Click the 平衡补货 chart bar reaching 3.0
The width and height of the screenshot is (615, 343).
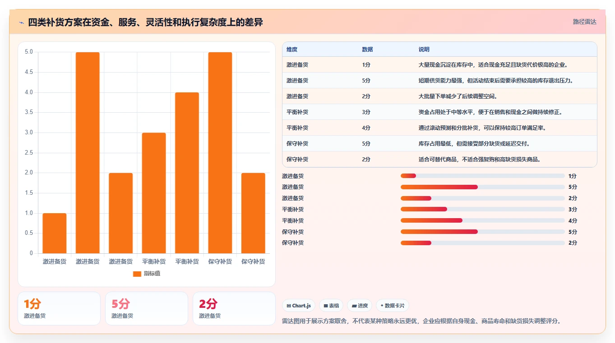pos(154,193)
